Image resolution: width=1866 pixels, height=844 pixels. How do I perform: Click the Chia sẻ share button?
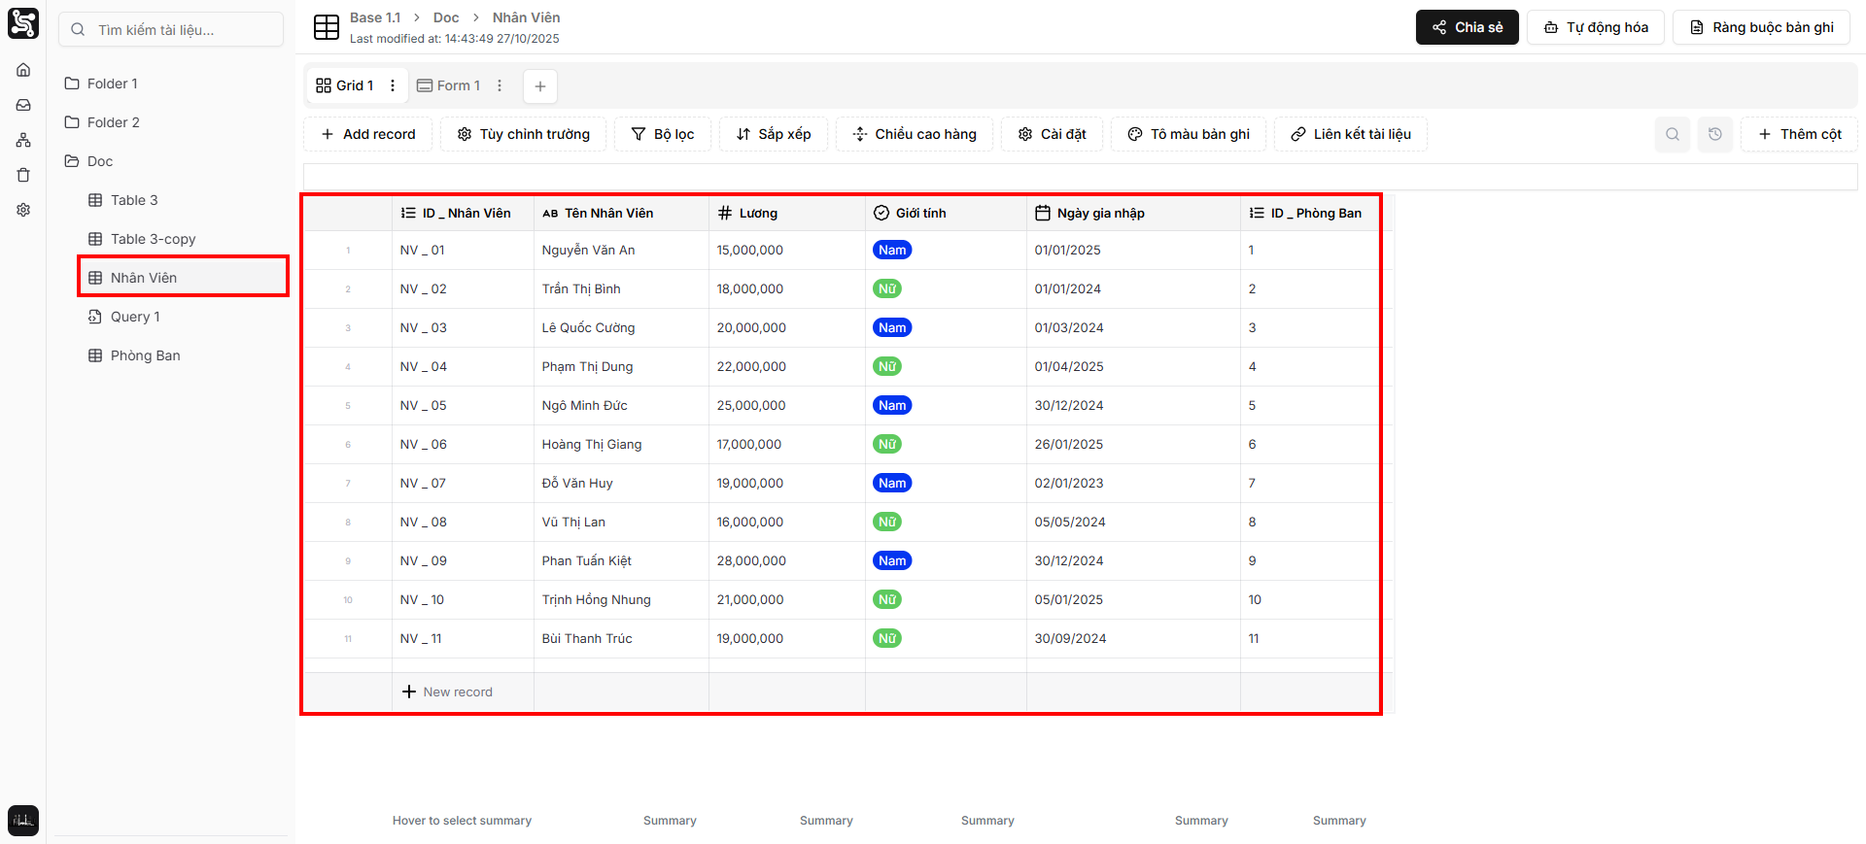tap(1467, 27)
